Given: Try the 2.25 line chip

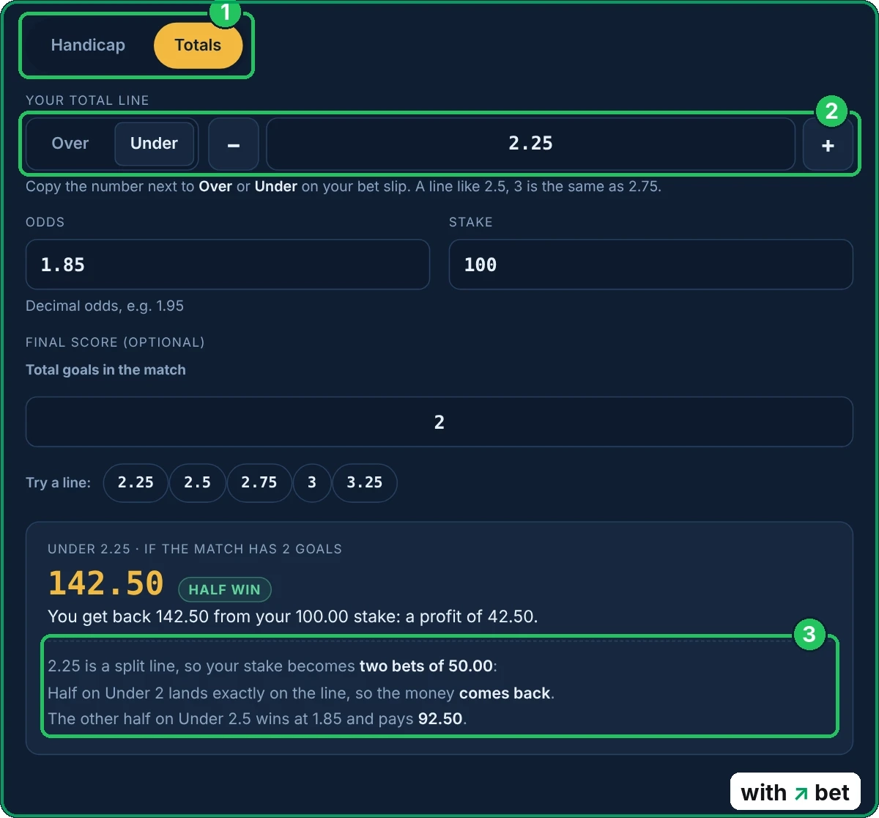Looking at the screenshot, I should tap(136, 483).
